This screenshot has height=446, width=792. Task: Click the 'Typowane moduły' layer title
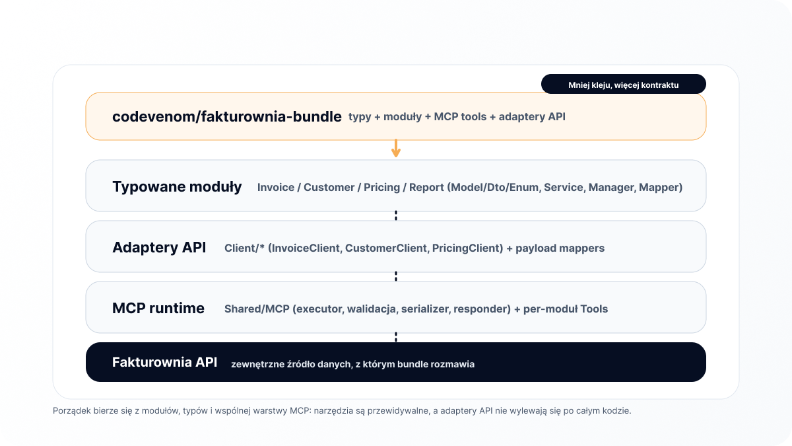[177, 187]
